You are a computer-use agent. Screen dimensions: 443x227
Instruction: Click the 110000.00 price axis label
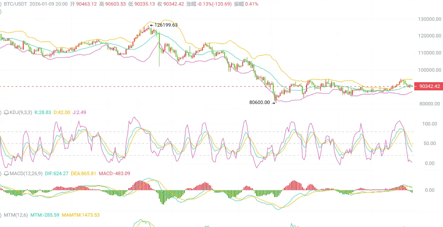click(430, 53)
